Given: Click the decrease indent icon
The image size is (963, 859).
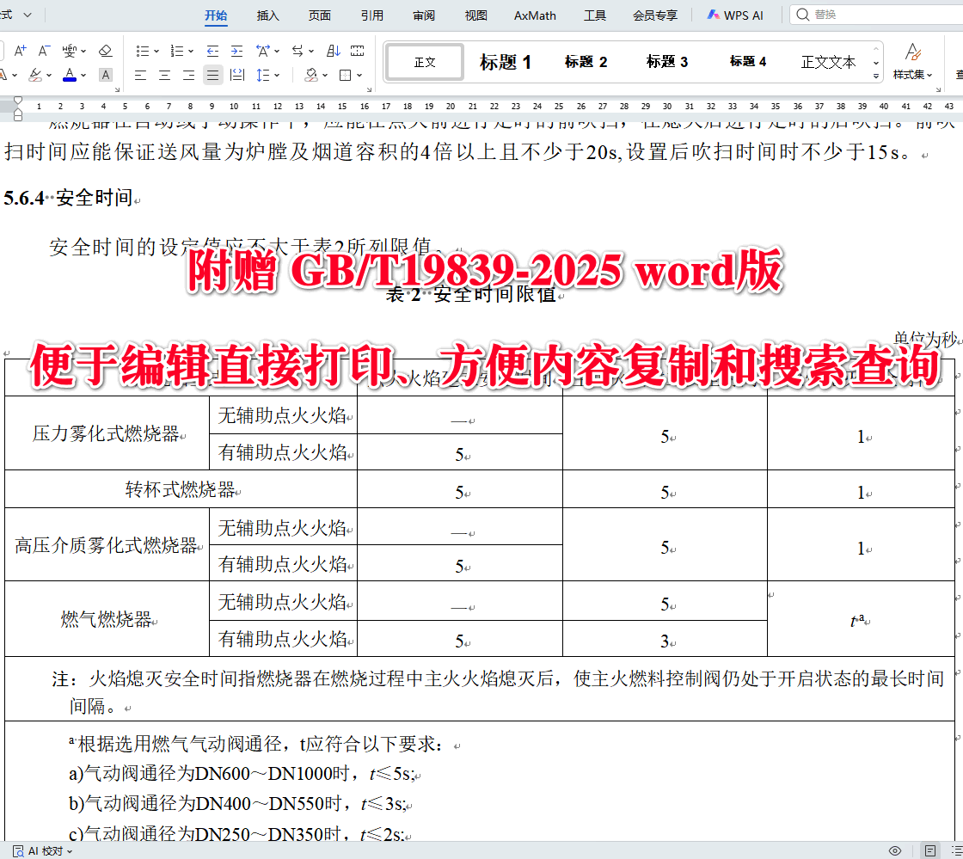Looking at the screenshot, I should tap(212, 50).
